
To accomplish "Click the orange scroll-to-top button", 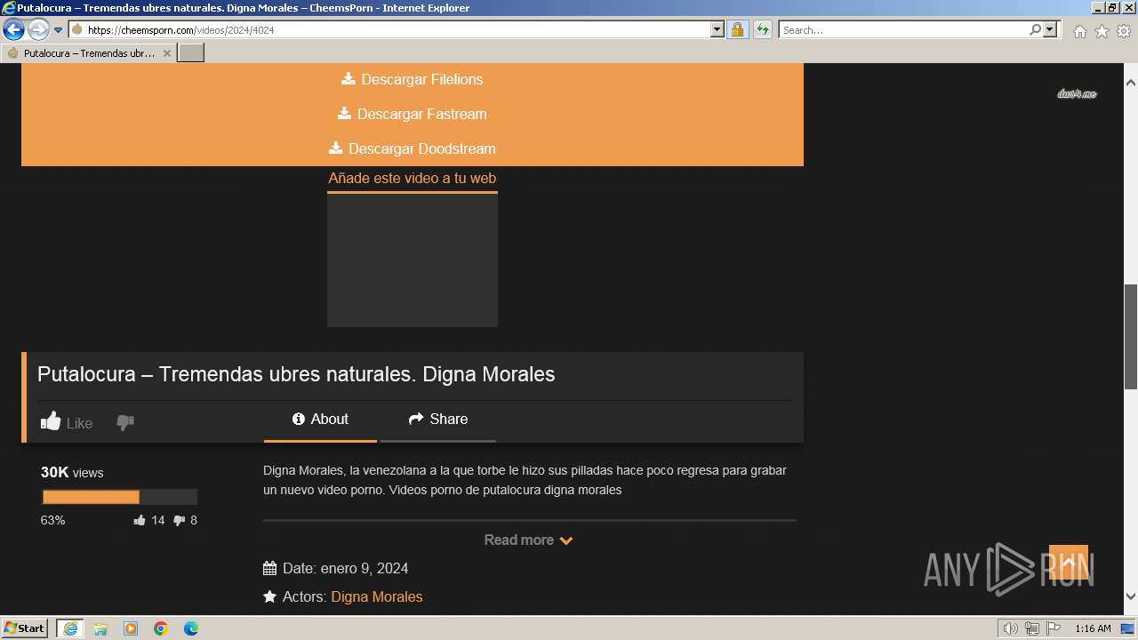I will click(1069, 563).
